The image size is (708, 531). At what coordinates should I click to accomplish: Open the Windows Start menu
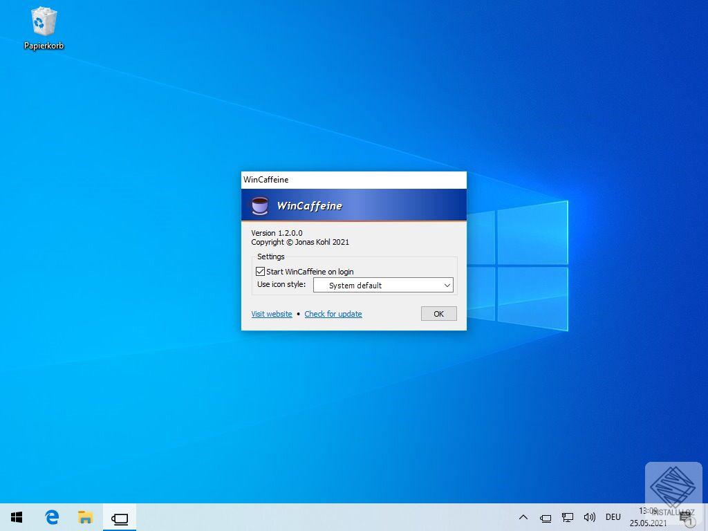(17, 517)
